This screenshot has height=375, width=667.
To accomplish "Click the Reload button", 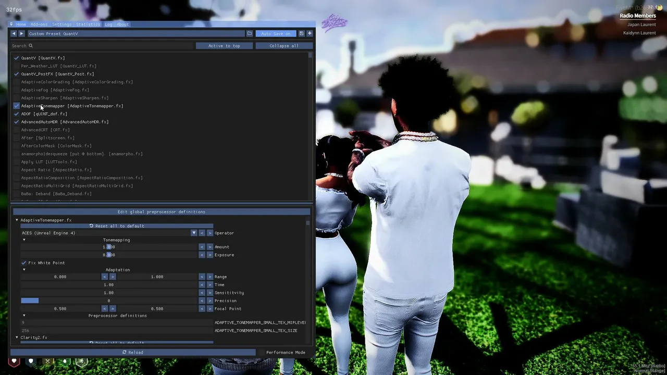I will click(133, 353).
